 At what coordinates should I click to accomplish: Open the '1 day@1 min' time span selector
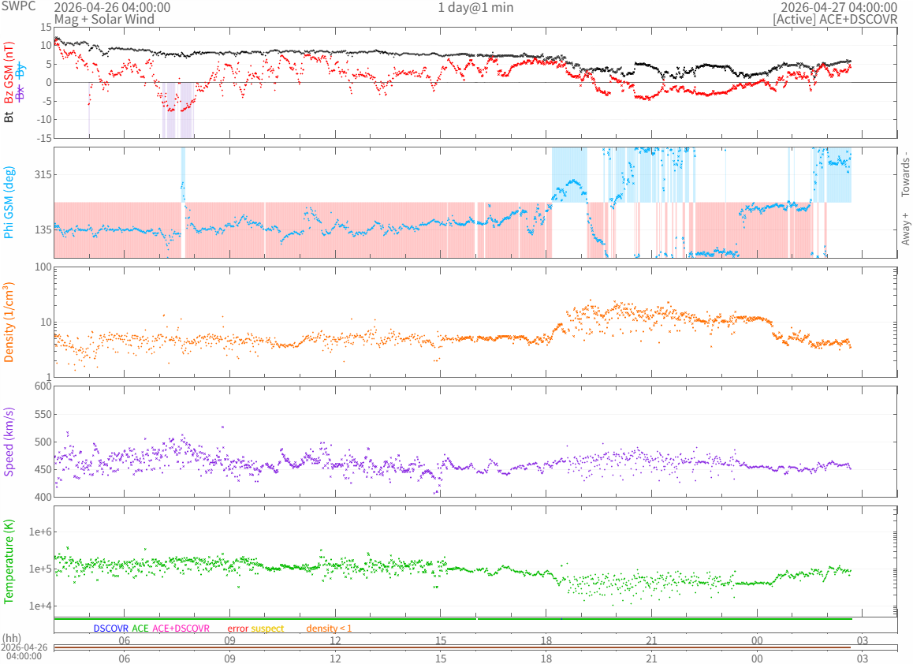(475, 8)
